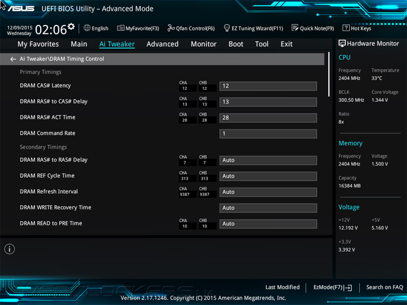Open the My Favorites tab

(38, 44)
